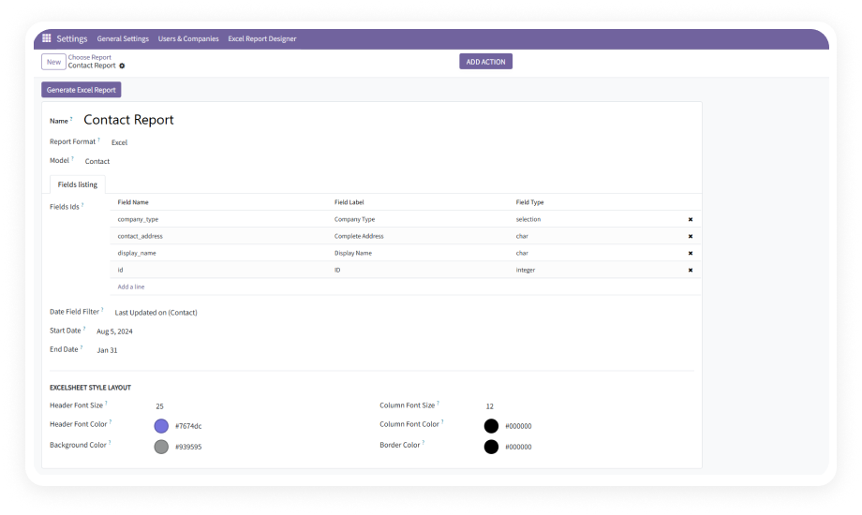Select the company_type cell
This screenshot has width=862, height=515.
(138, 219)
